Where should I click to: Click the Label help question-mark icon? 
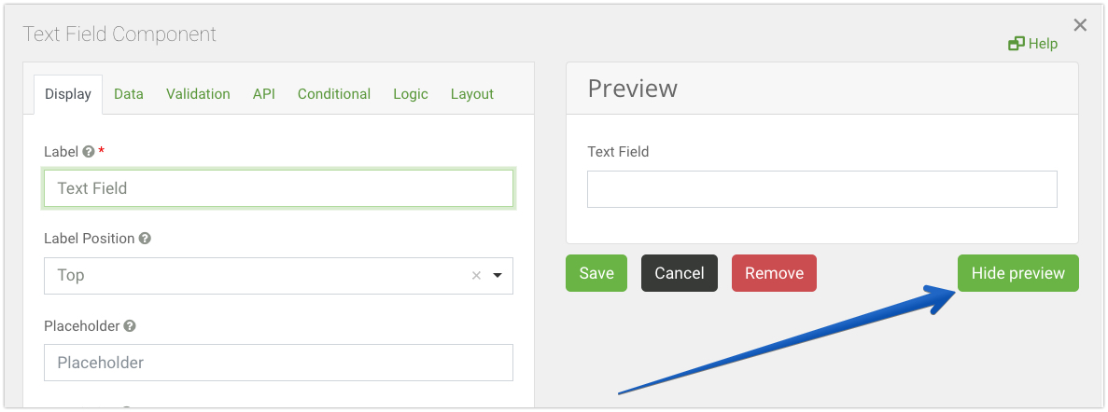tap(89, 152)
